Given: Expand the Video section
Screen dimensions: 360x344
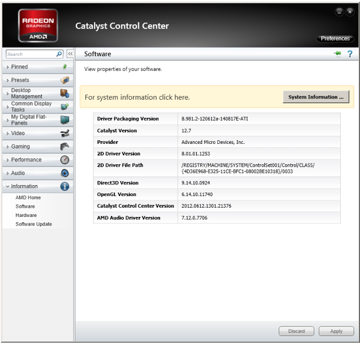Looking at the screenshot, I should click(38, 133).
